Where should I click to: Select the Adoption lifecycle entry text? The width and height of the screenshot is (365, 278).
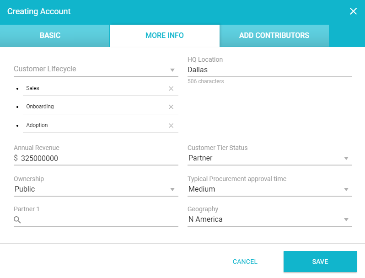click(37, 125)
